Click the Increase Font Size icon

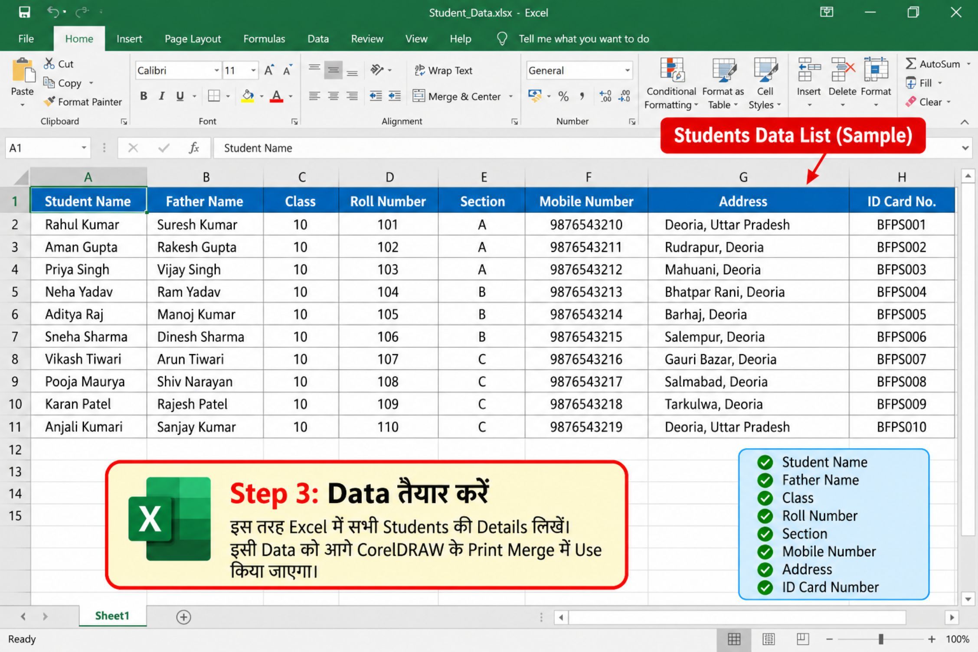tap(269, 70)
